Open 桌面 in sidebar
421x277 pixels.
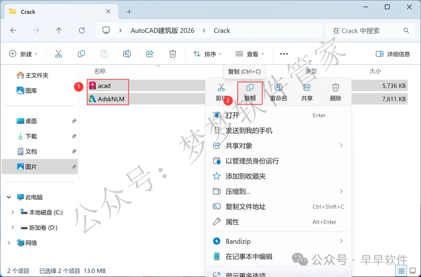coord(27,121)
